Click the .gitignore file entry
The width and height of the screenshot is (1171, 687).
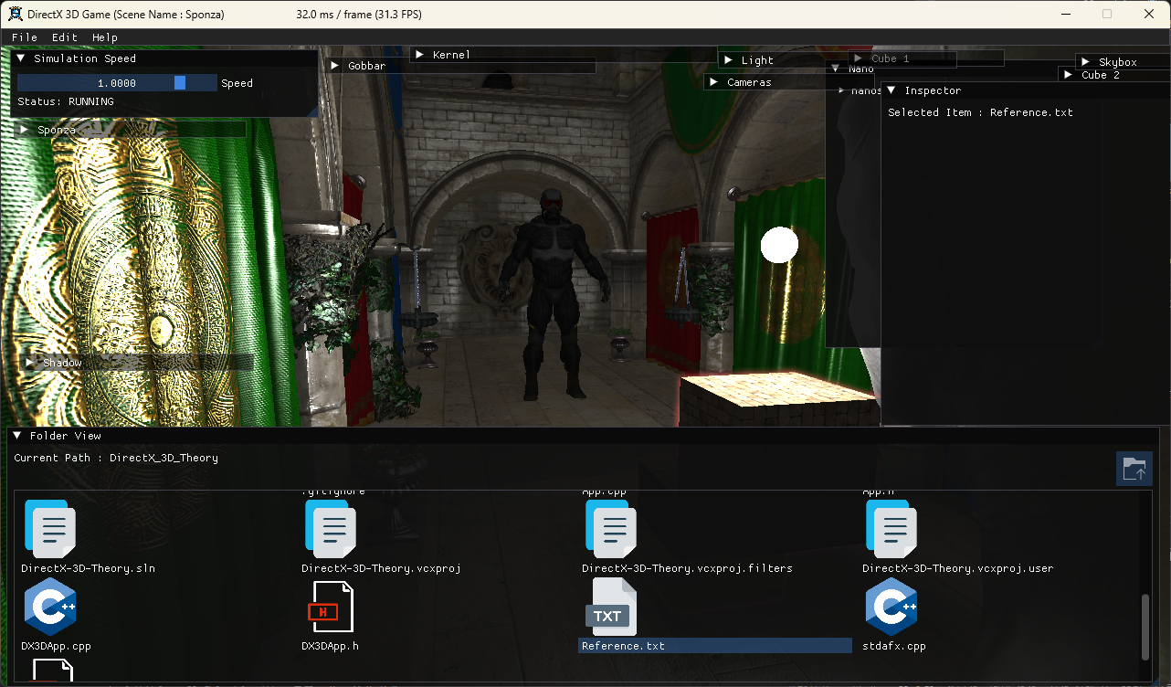pyautogui.click(x=334, y=491)
